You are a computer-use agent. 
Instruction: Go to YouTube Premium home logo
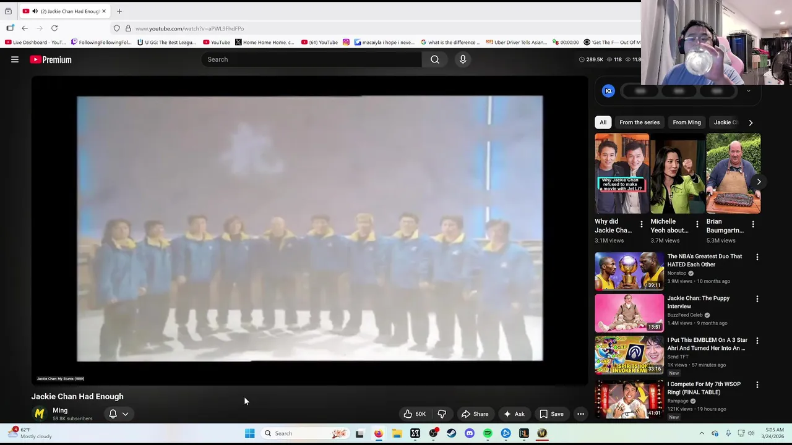click(x=51, y=59)
